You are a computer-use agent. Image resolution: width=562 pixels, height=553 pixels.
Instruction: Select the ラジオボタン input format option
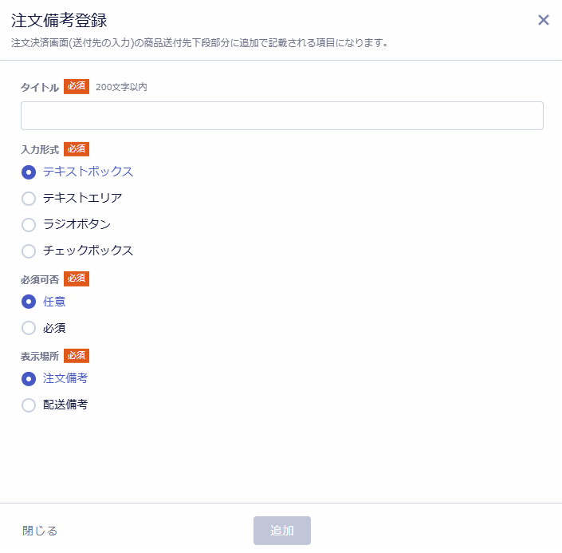pyautogui.click(x=29, y=225)
